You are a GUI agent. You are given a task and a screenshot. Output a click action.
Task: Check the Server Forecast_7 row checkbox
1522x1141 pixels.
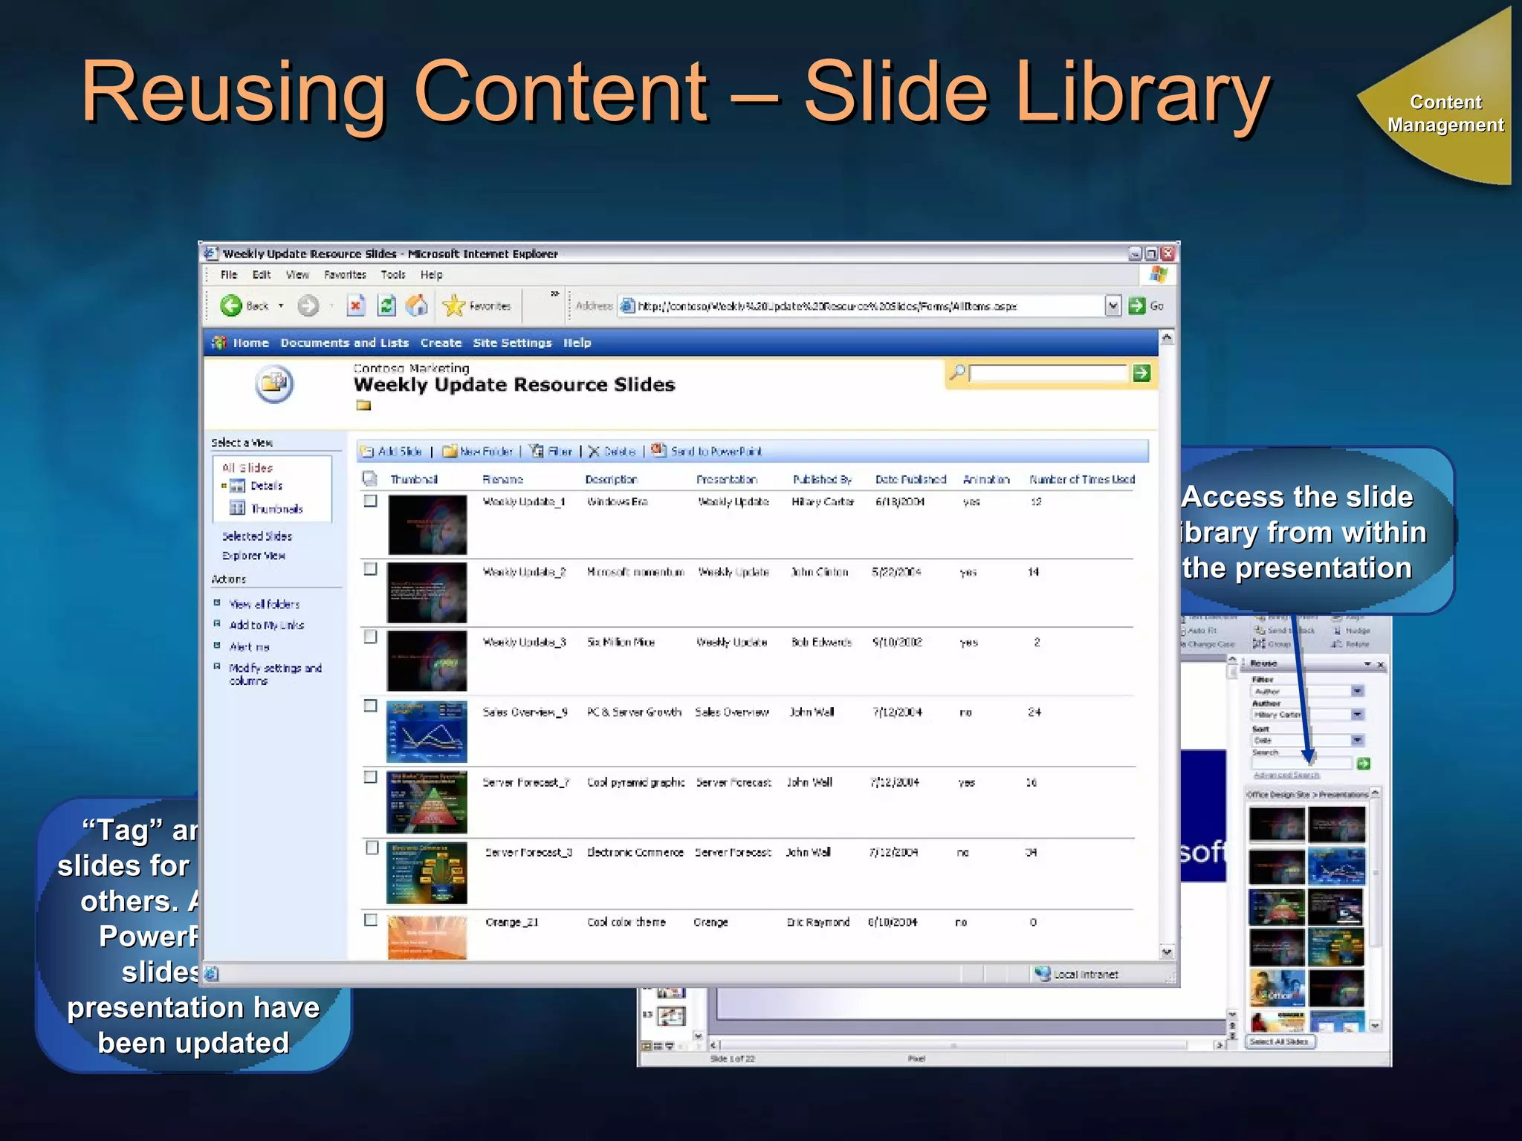(x=370, y=777)
